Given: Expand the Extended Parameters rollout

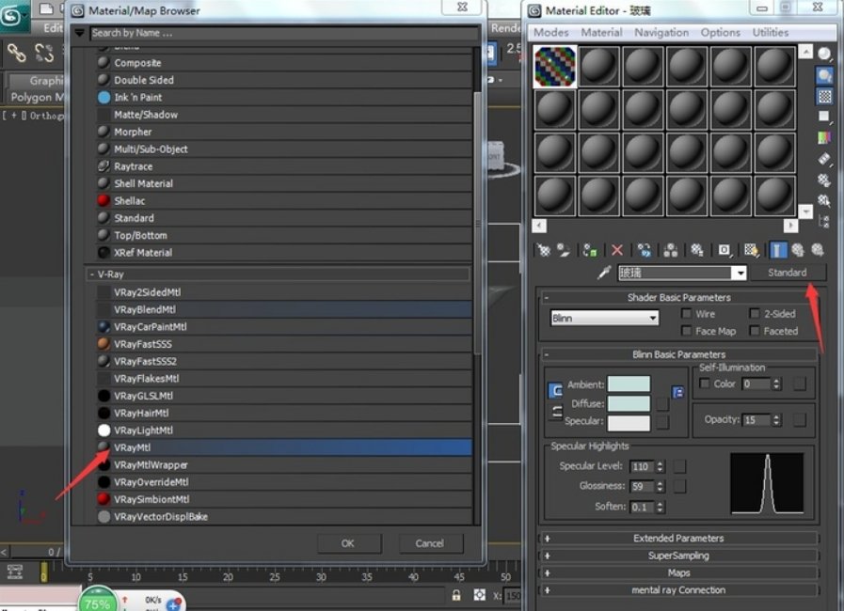Looking at the screenshot, I should (678, 539).
